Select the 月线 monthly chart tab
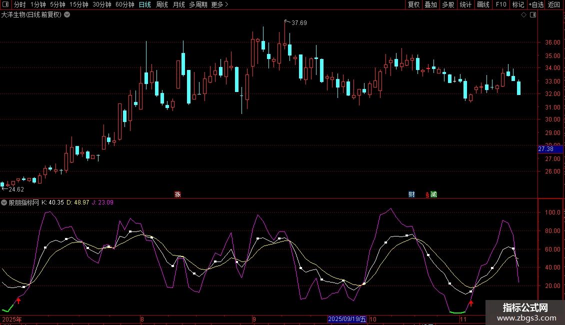This screenshot has height=325, width=565. (x=178, y=4)
